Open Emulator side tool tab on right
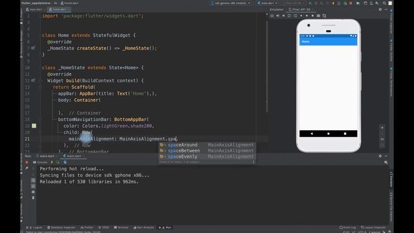Viewport: 414px width, 233px height. (391, 179)
